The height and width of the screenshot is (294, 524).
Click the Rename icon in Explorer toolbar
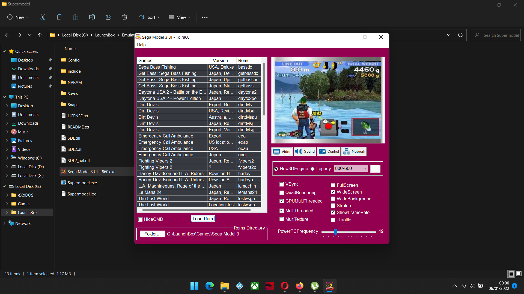tap(92, 17)
